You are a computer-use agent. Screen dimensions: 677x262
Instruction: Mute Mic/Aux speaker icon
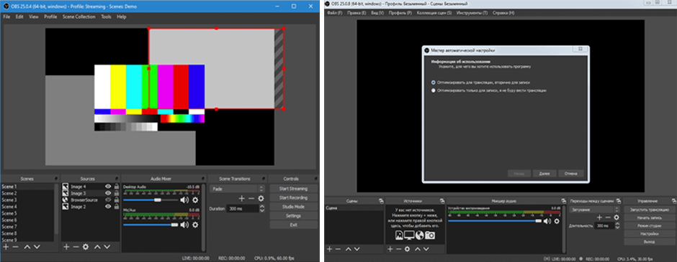coord(185,225)
